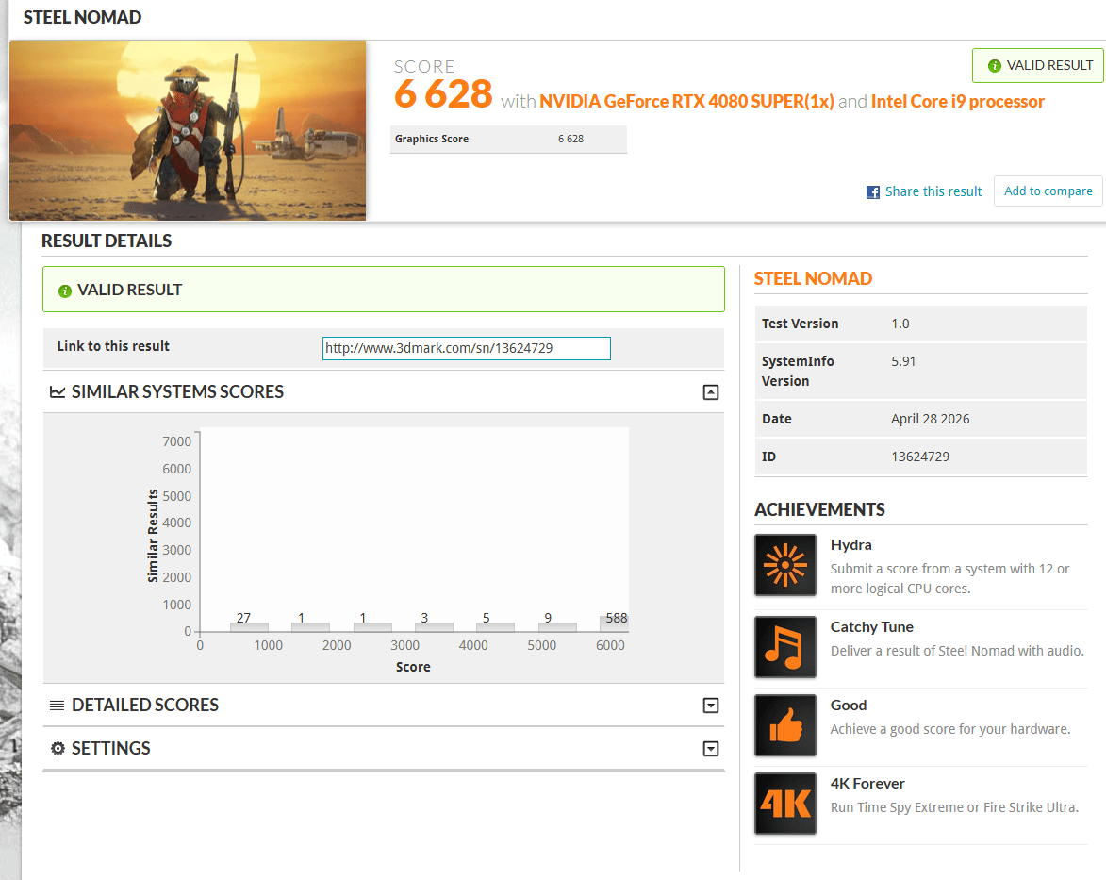
Task: Click the orange STEEL NOMAD sidebar heading
Action: (813, 279)
